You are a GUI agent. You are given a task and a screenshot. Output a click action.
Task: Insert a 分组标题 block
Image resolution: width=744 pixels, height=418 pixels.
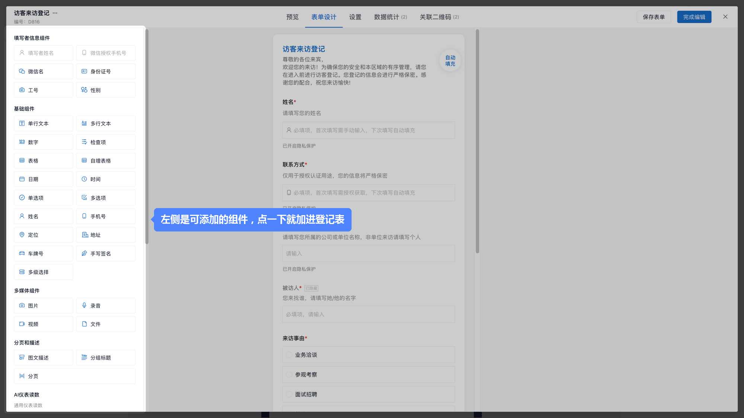[x=106, y=357]
